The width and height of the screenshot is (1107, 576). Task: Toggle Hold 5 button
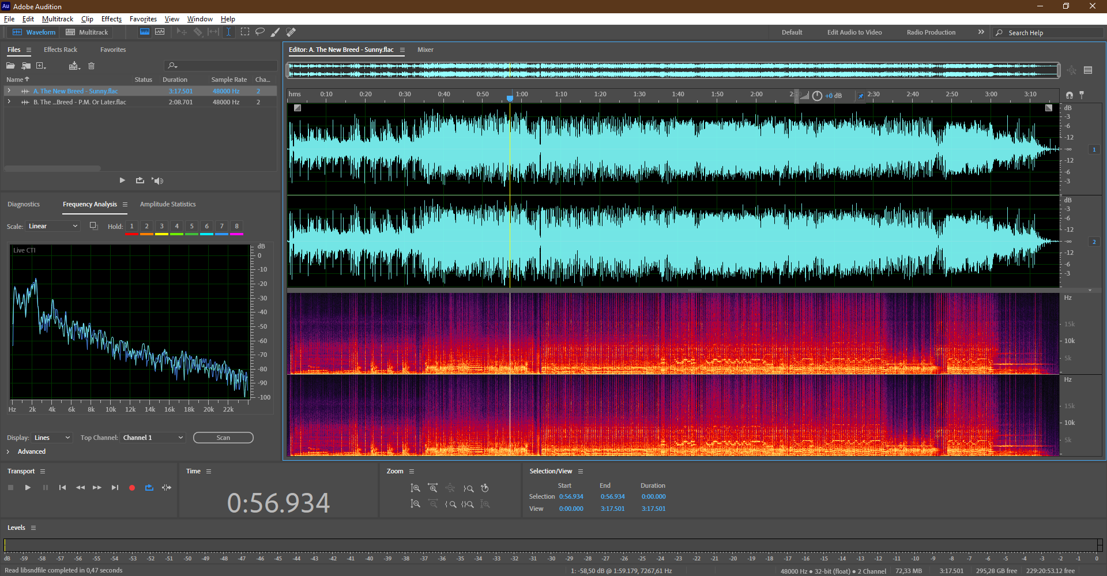click(192, 227)
